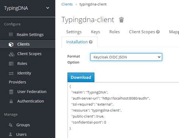
Task: Click the Client Scopes sidebar icon
Action: pos(12,54)
